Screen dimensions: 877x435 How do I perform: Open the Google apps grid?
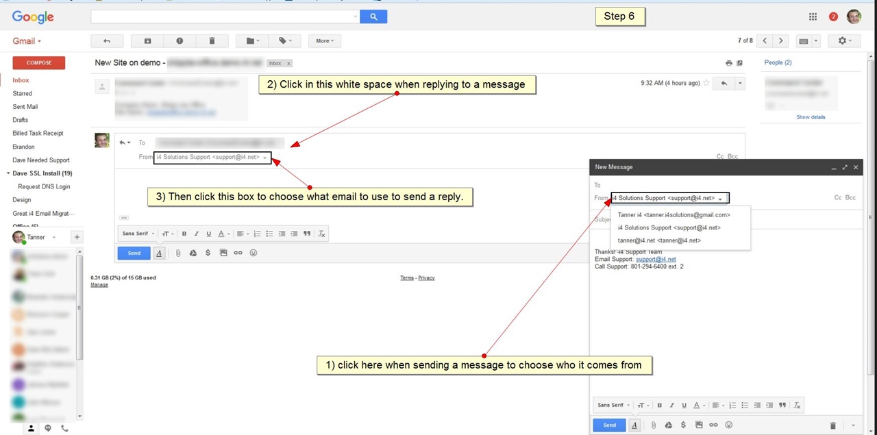813,16
